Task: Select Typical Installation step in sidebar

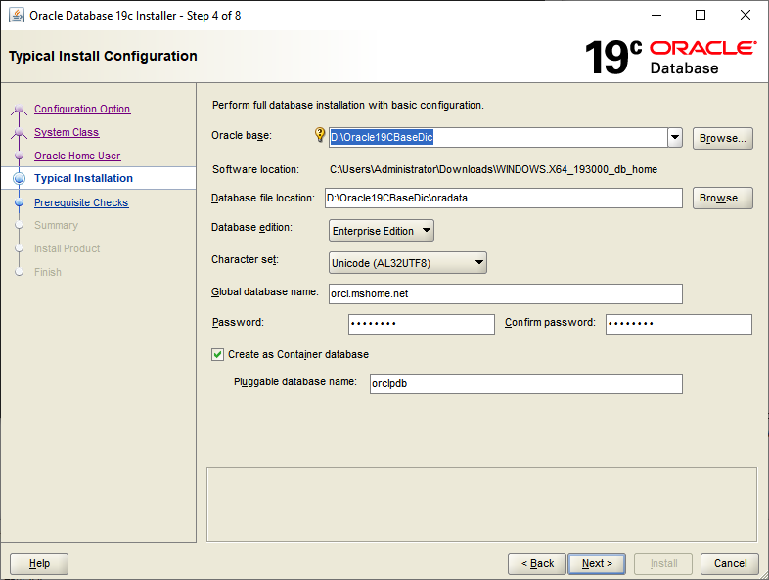Action: (x=83, y=178)
